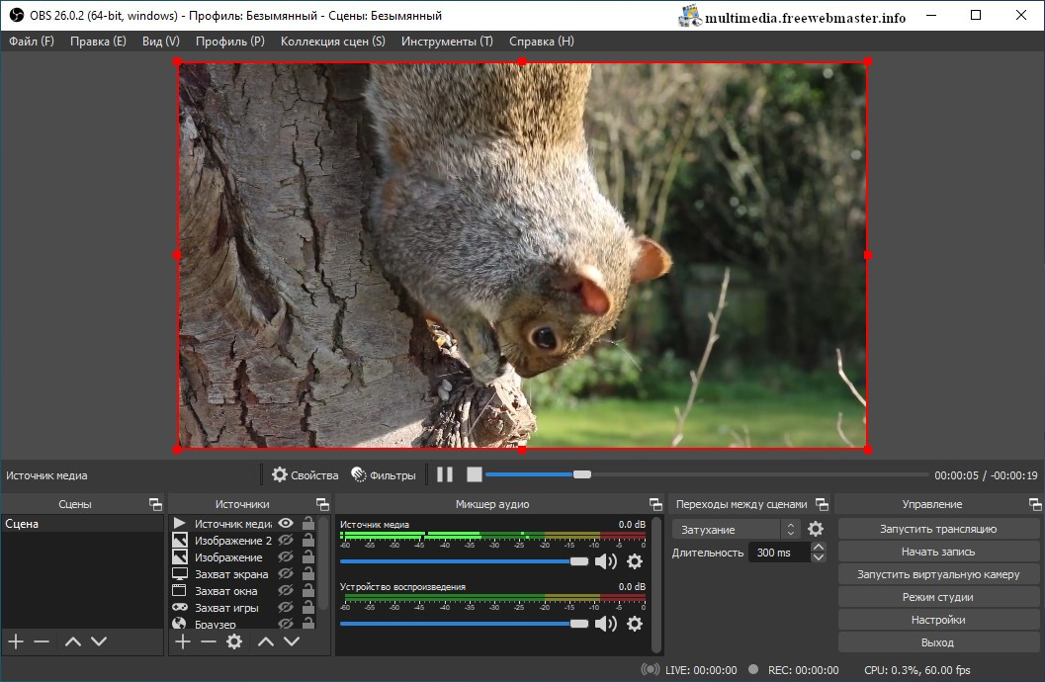Open the Инструменты (T) menu
1045x682 pixels.
[447, 42]
